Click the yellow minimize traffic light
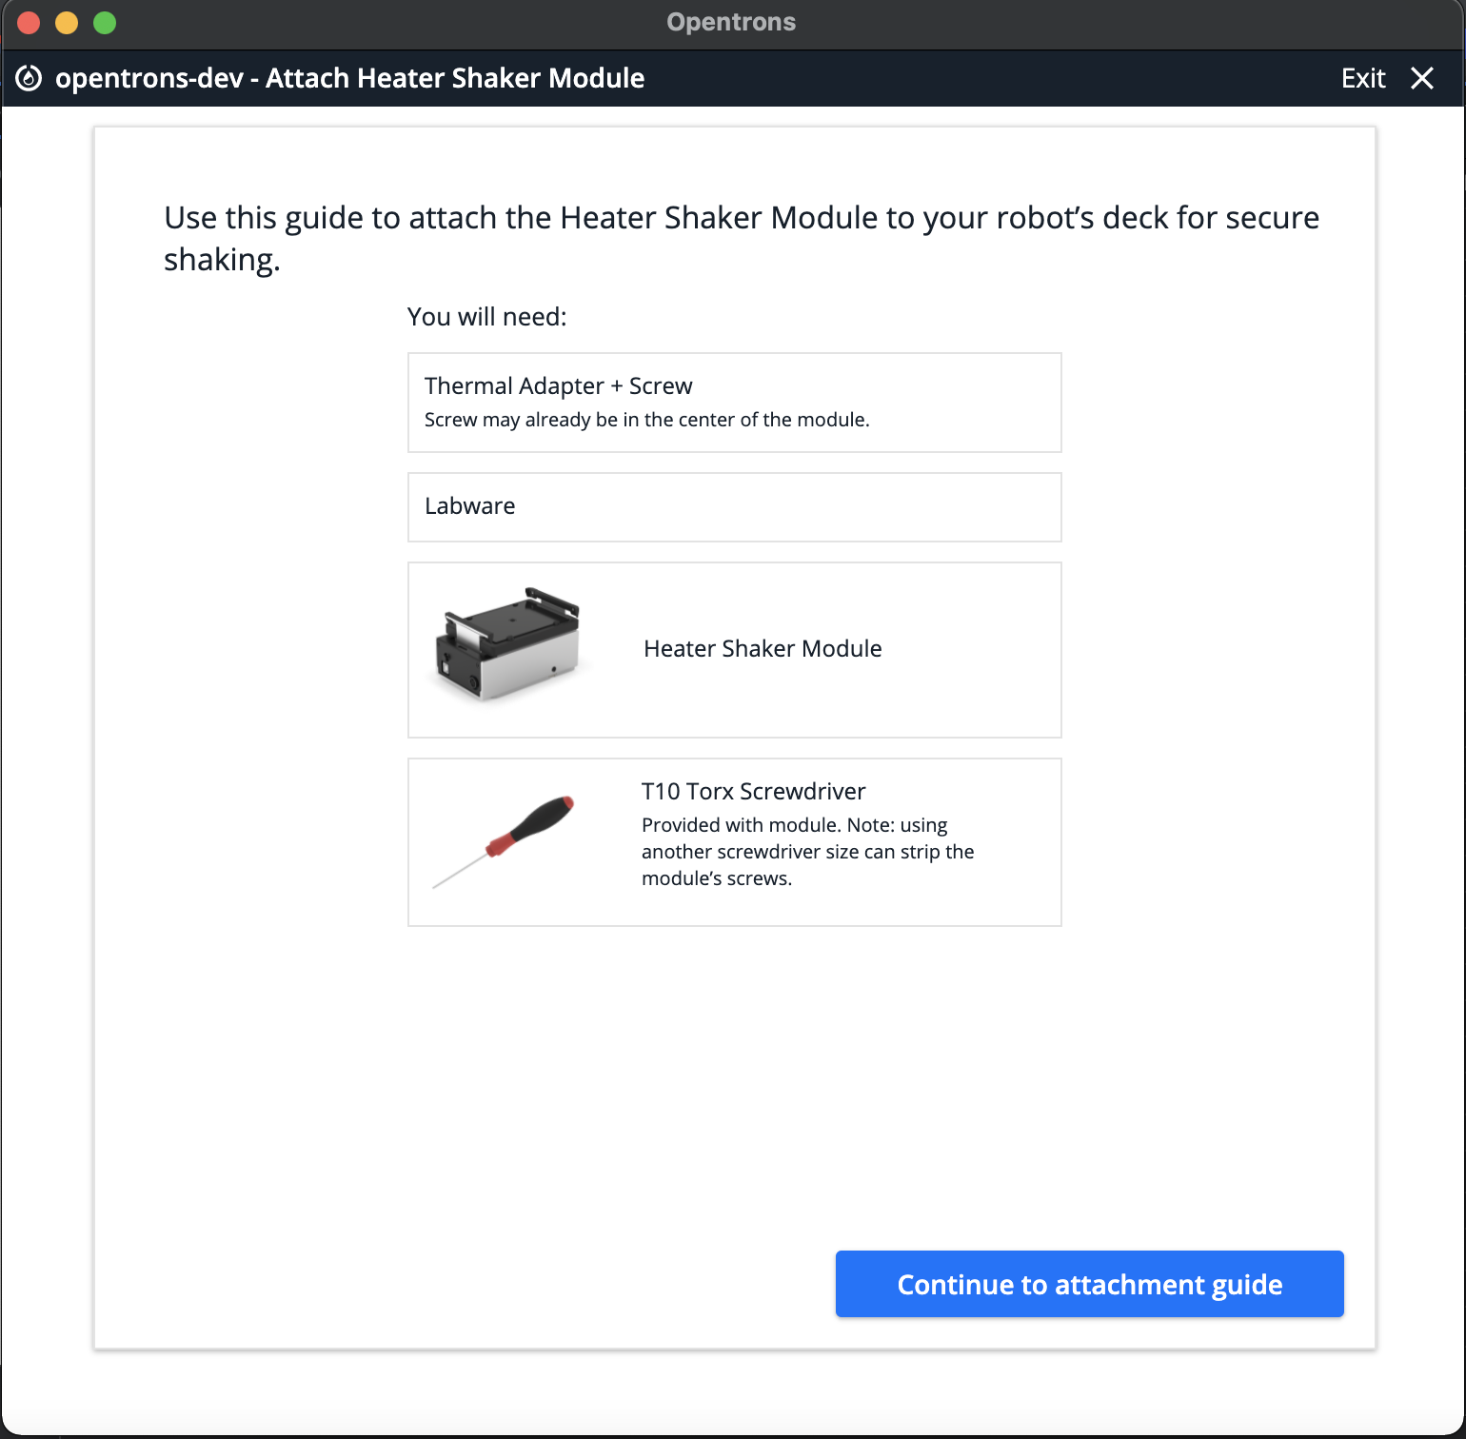 (x=66, y=22)
